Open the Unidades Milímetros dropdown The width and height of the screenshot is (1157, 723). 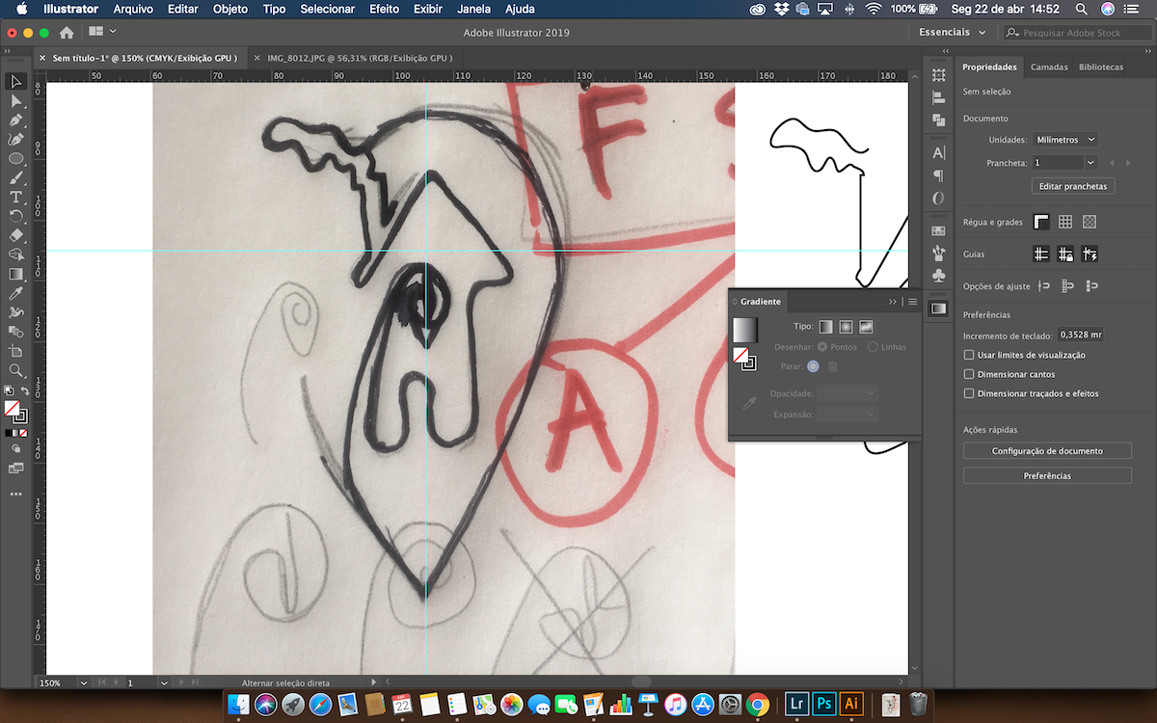pos(1064,140)
